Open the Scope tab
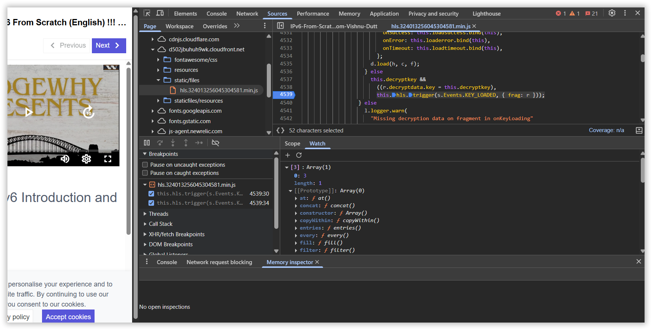 tap(292, 144)
